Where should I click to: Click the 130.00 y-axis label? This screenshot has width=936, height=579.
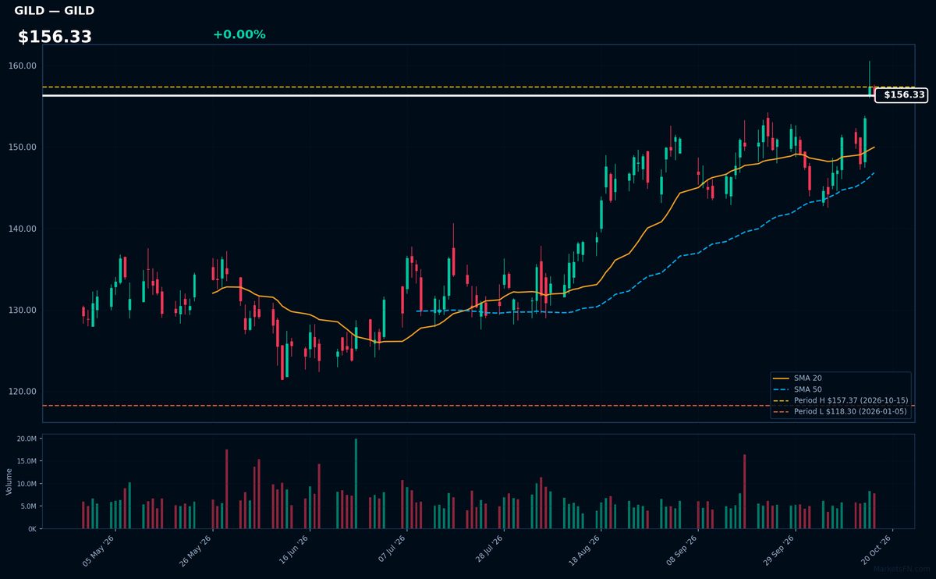point(24,311)
